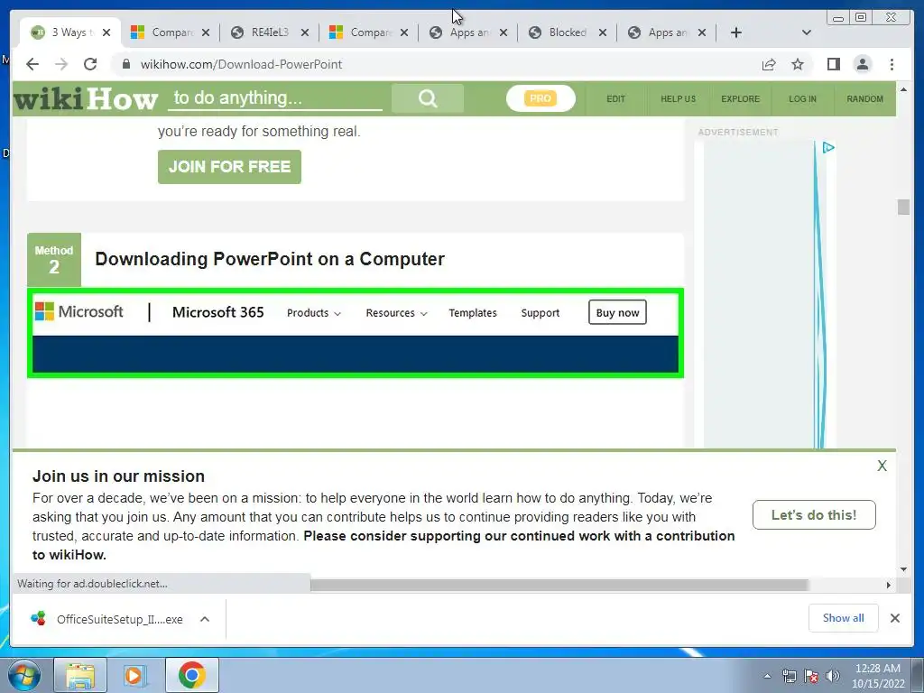Show hidden tray icons arrow
Viewport: 924px width, 693px height.
coord(767,676)
